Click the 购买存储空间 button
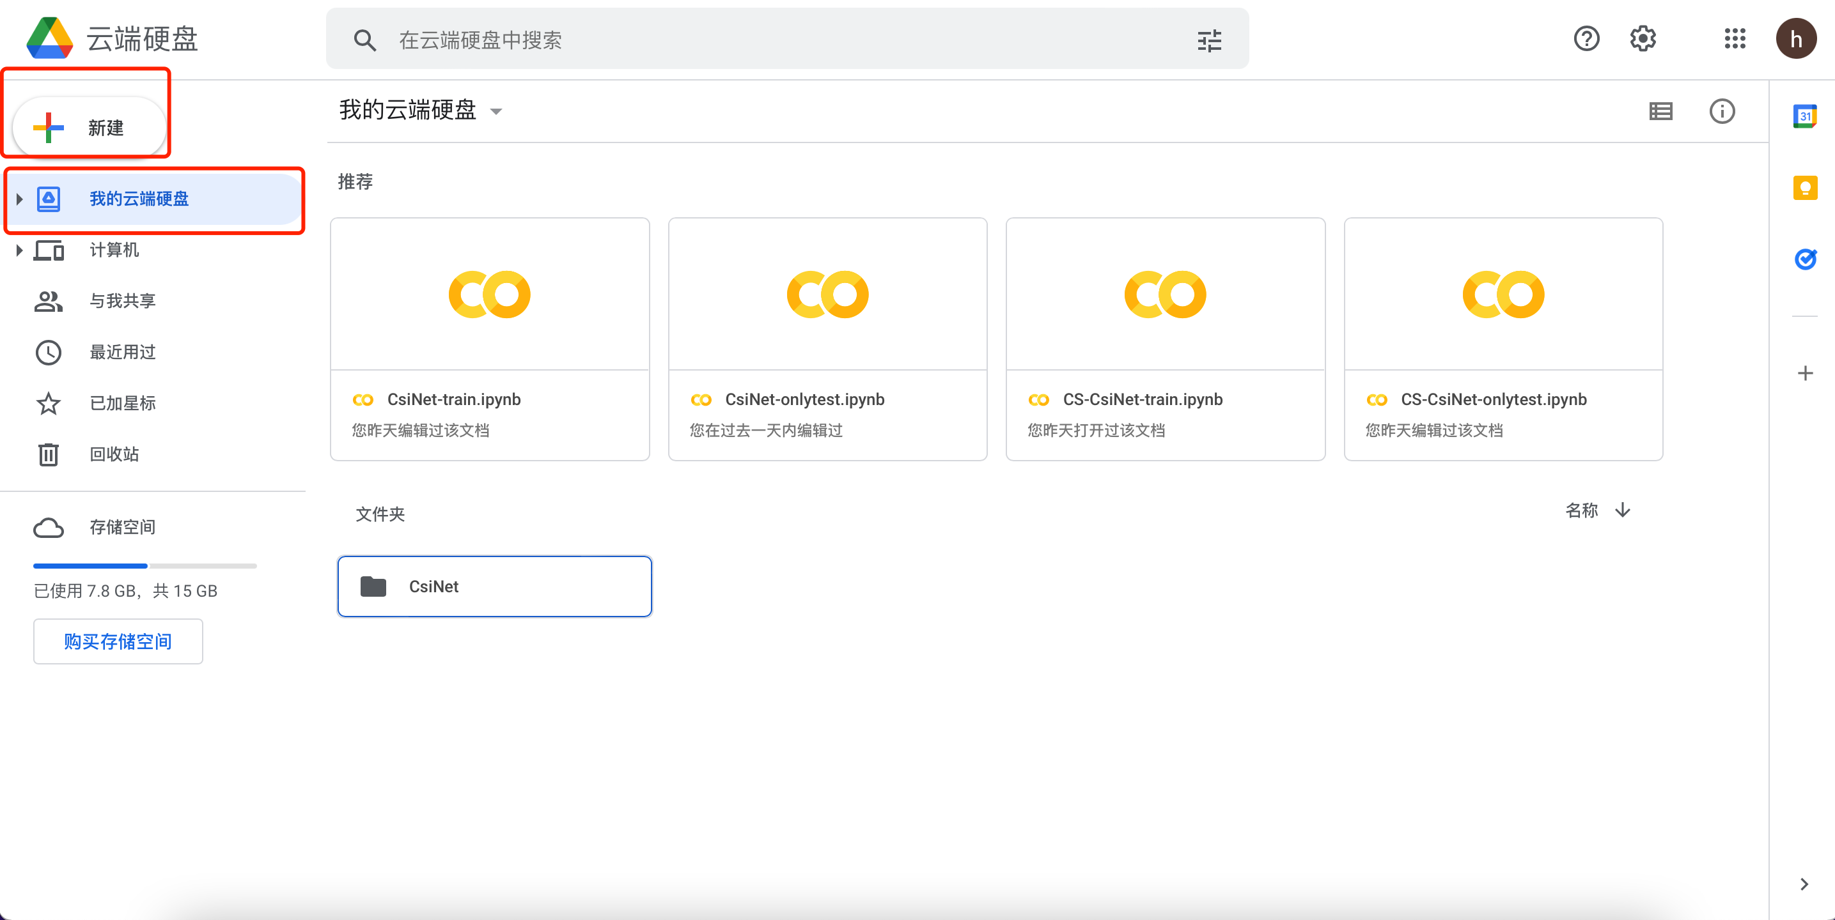1835x920 pixels. (x=118, y=641)
